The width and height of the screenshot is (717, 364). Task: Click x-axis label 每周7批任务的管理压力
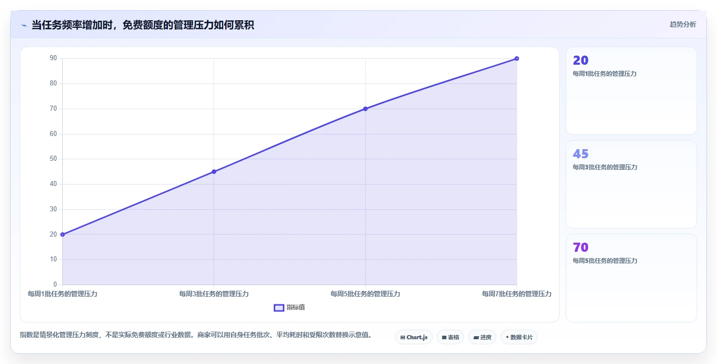[517, 294]
